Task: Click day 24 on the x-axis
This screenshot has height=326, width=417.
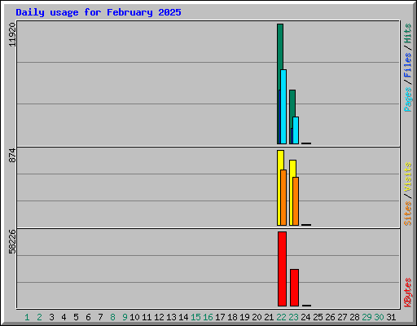Action: tap(305, 317)
